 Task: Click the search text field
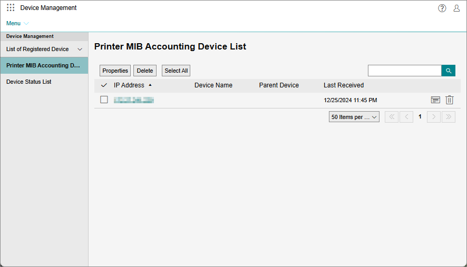pos(404,71)
